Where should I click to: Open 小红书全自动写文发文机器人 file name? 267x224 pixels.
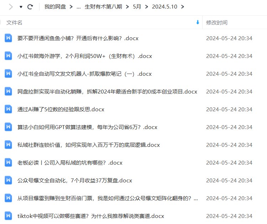[x=84, y=74]
